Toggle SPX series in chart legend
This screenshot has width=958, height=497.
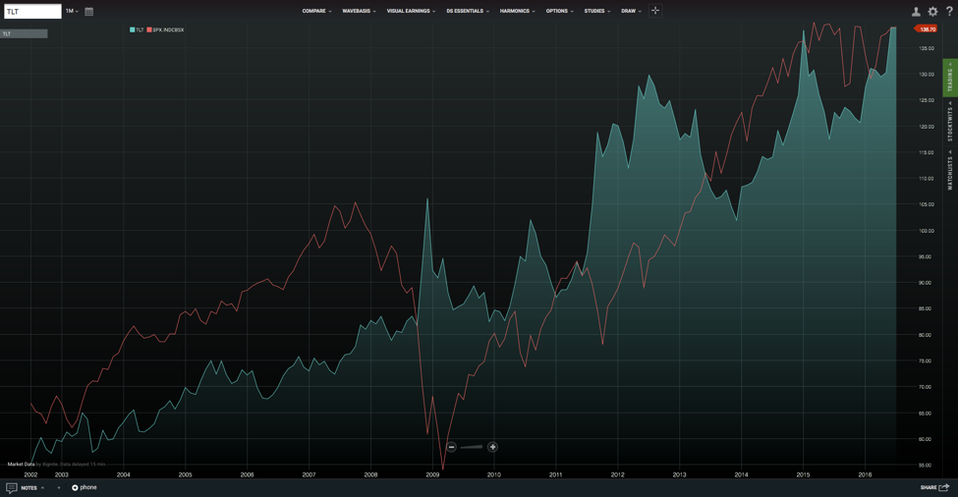[x=165, y=29]
